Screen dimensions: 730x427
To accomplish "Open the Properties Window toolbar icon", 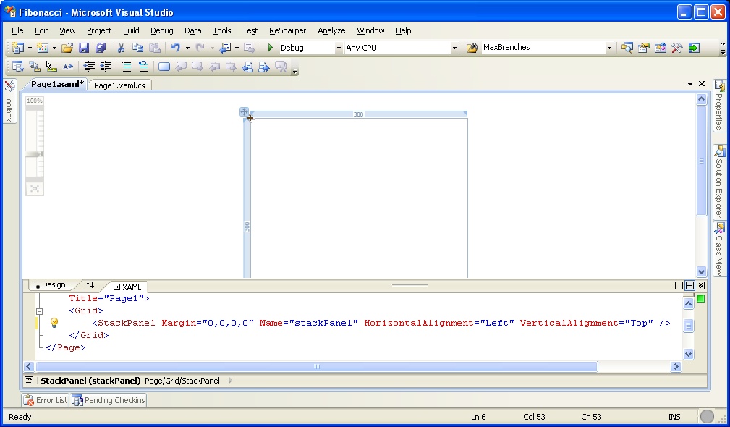I will (644, 48).
